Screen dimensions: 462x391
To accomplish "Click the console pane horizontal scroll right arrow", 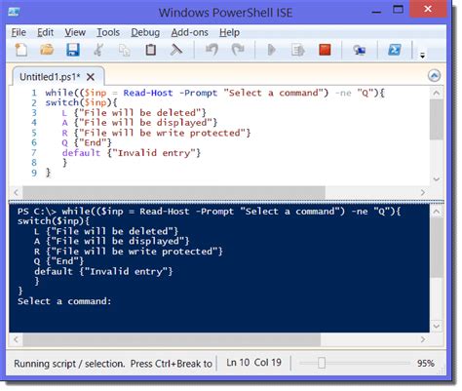I will coord(423,339).
